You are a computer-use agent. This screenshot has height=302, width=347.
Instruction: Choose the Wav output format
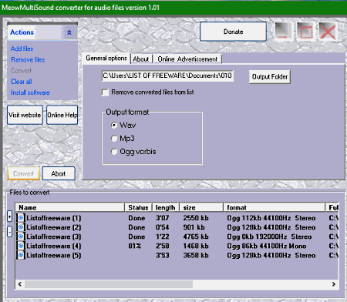[x=114, y=126]
